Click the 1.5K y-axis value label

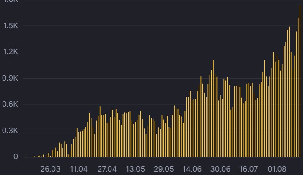(10, 26)
